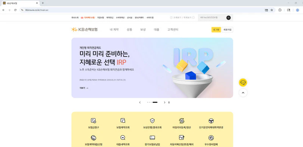Open 보험계약조회 magnifier document icon

[x=123, y=121]
